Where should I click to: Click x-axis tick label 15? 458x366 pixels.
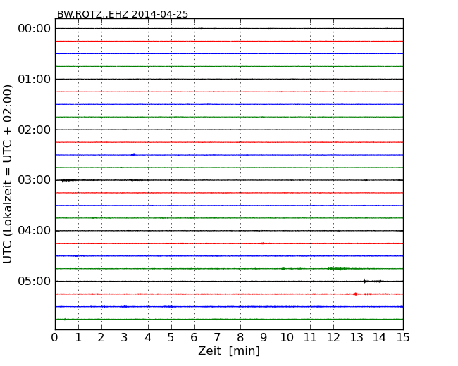(x=403, y=338)
